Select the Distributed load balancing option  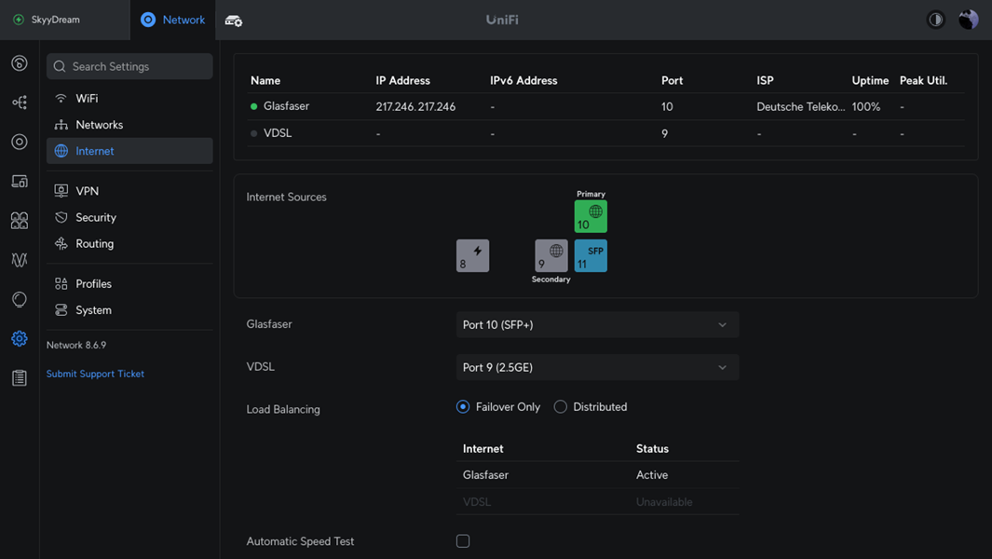pos(561,407)
